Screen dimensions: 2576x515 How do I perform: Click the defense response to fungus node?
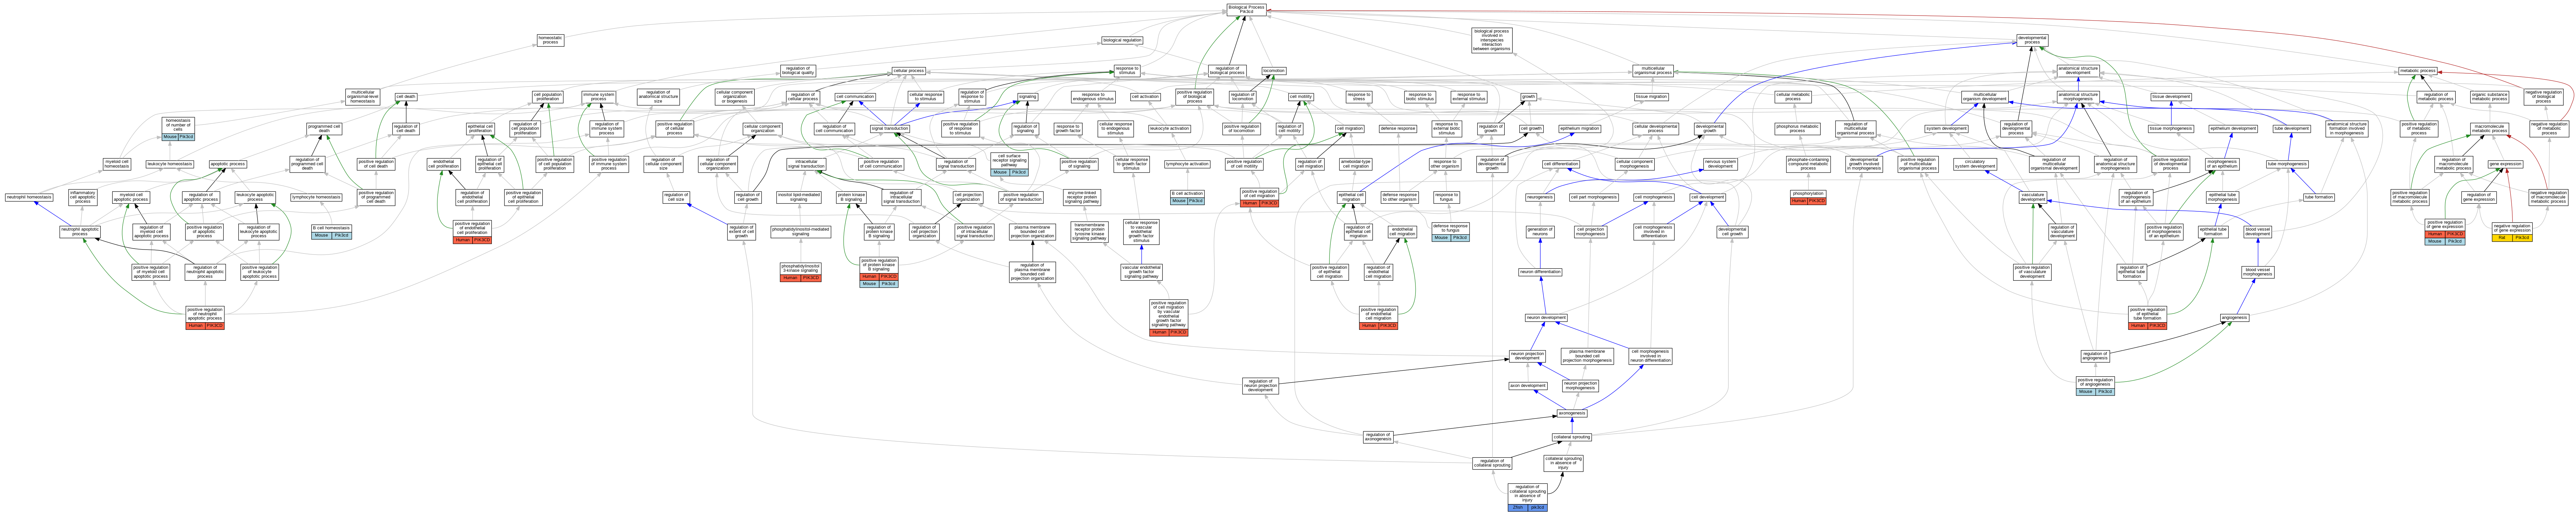click(x=1450, y=232)
